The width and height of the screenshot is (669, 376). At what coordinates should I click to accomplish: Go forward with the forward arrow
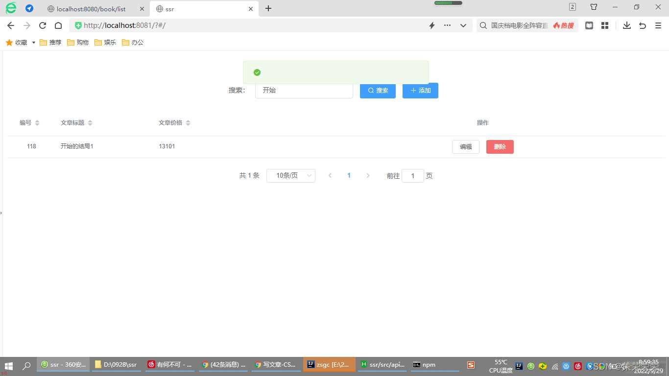[27, 25]
